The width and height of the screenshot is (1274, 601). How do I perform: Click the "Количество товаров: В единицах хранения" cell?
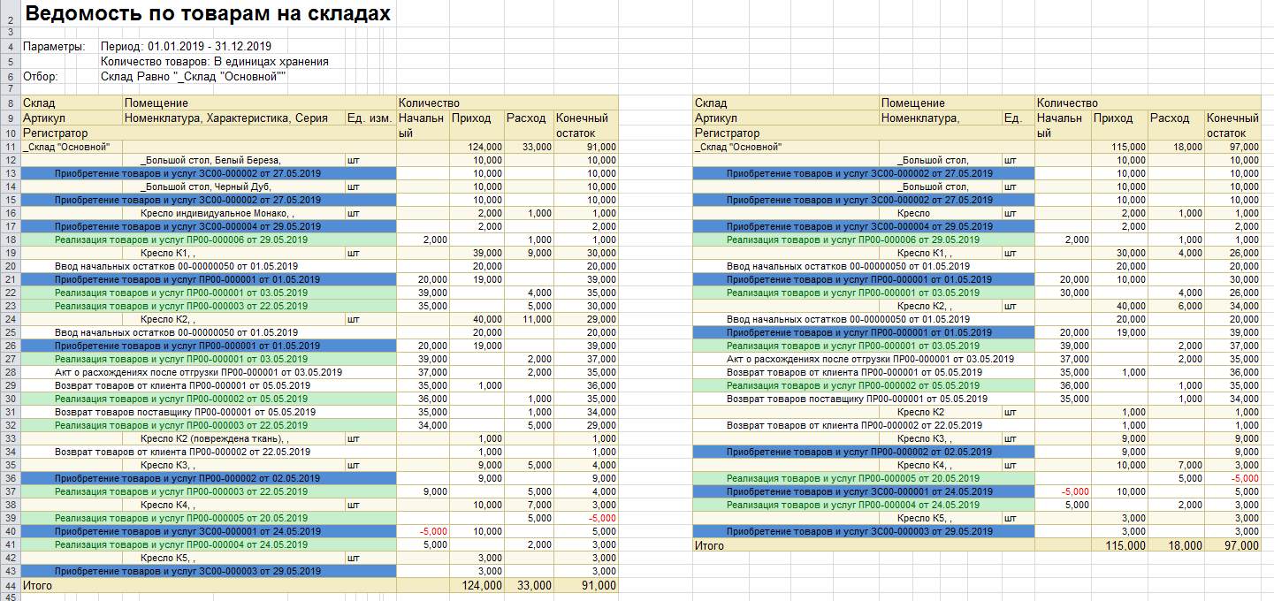pyautogui.click(x=215, y=62)
